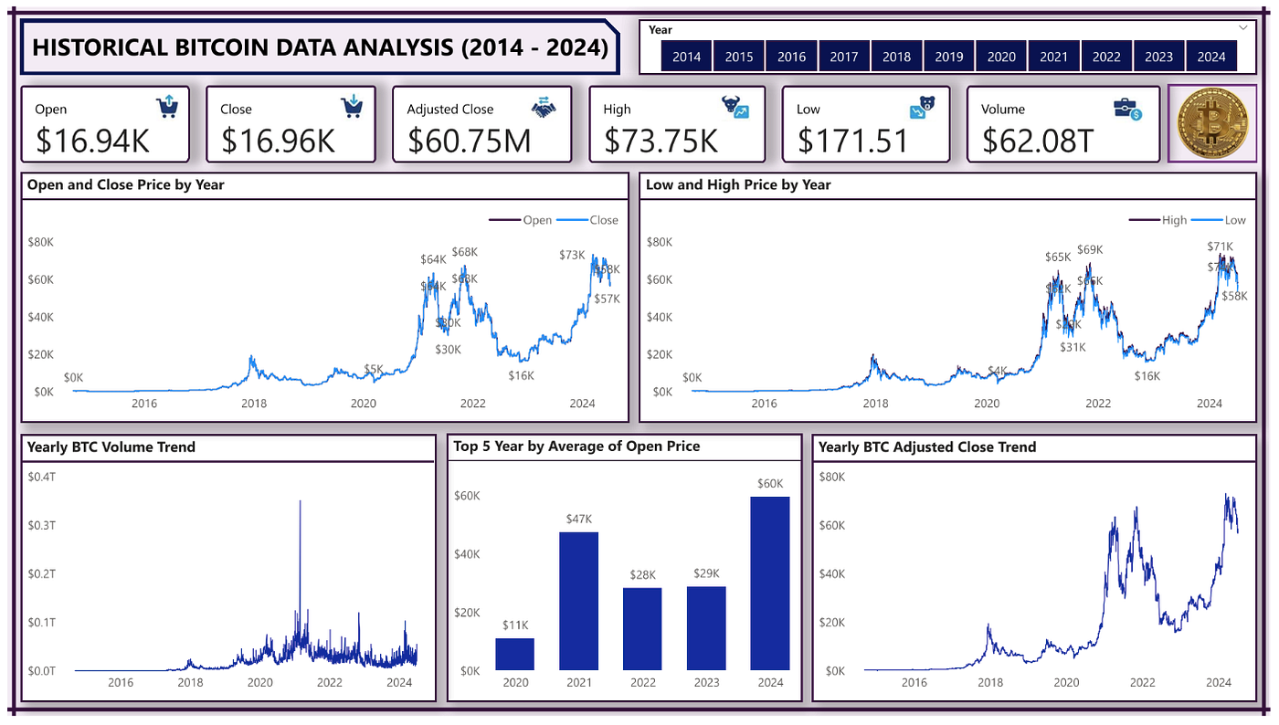The width and height of the screenshot is (1279, 725).
Task: Expand the Year slicer chevron
Action: 1242,28
